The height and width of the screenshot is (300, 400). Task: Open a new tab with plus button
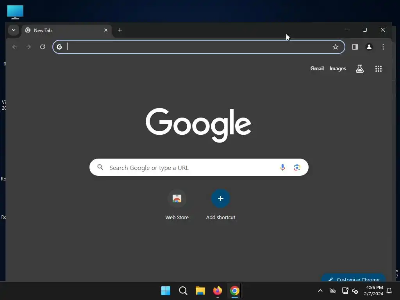(120, 30)
